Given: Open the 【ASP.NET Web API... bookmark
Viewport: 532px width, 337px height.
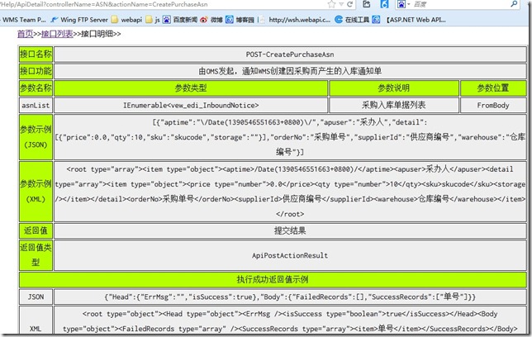Looking at the screenshot, I should click(416, 20).
